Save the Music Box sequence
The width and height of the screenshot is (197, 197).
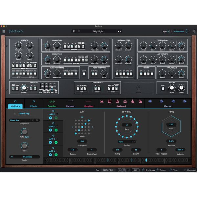(37, 120)
